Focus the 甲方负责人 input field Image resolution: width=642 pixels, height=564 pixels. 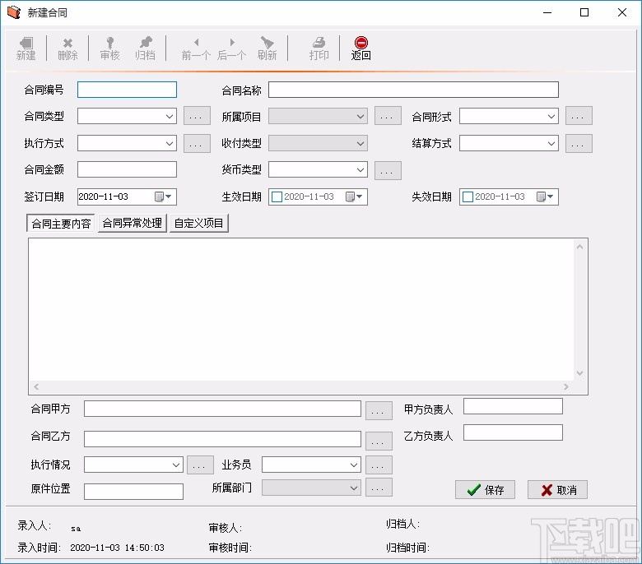coord(513,406)
